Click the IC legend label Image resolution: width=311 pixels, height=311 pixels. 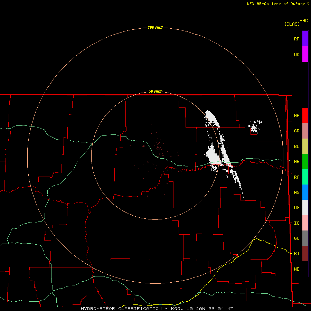pyautogui.click(x=296, y=223)
